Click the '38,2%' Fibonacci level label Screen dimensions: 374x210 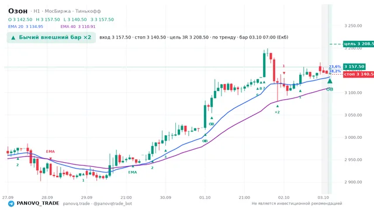pos(335,71)
